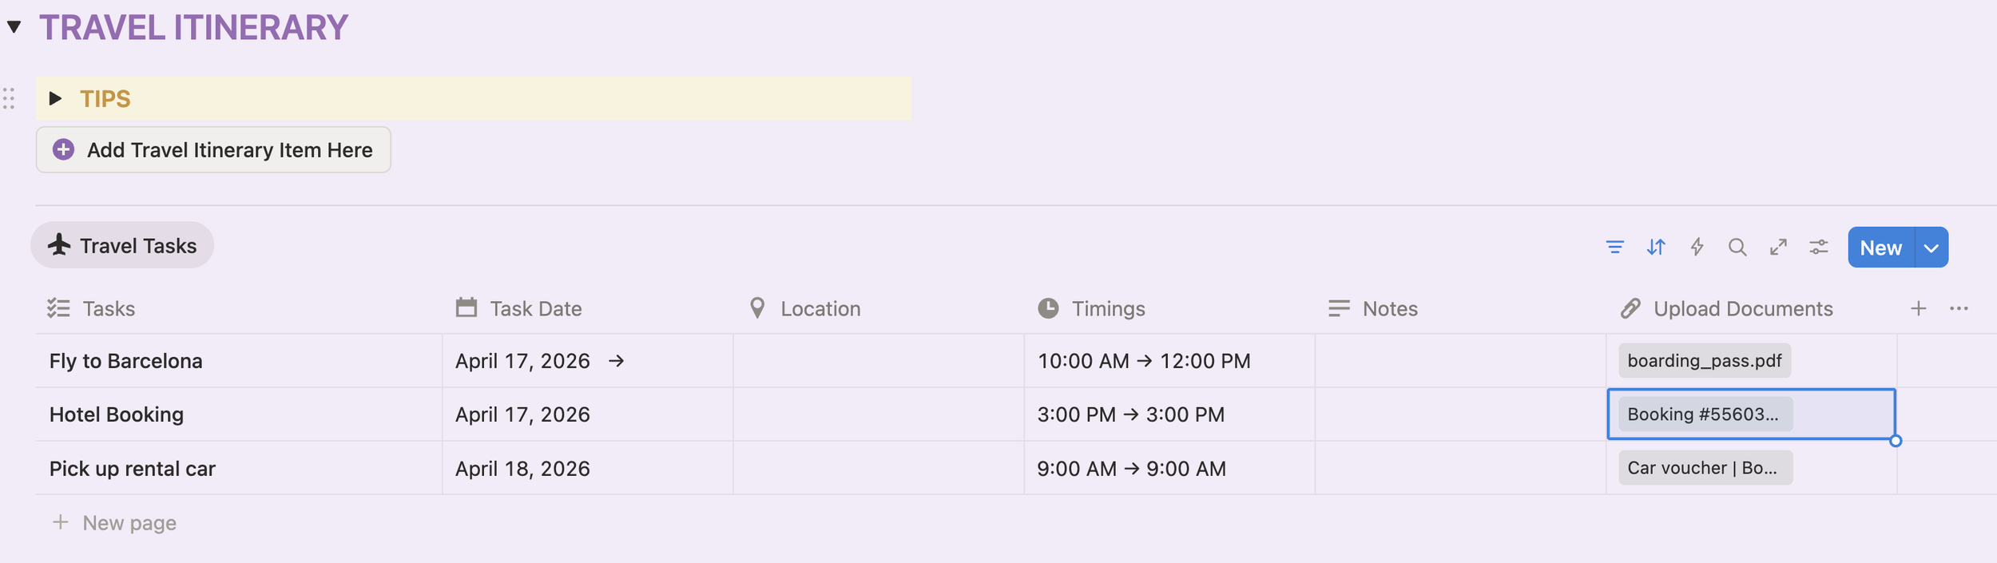Open the filter icon in database toolbar

tap(1614, 248)
